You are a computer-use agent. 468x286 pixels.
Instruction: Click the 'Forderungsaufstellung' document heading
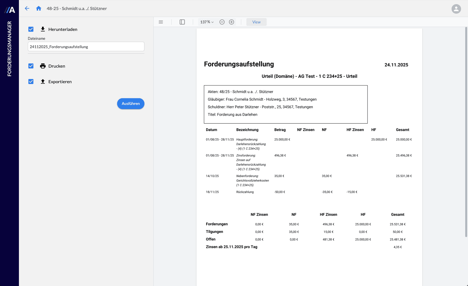239,64
